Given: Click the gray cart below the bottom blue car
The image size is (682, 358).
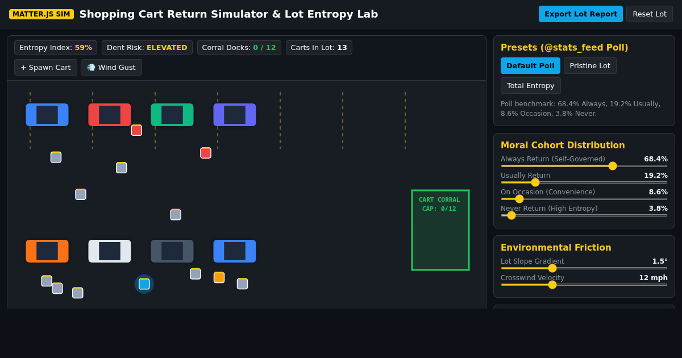Looking at the screenshot, I should click(243, 284).
